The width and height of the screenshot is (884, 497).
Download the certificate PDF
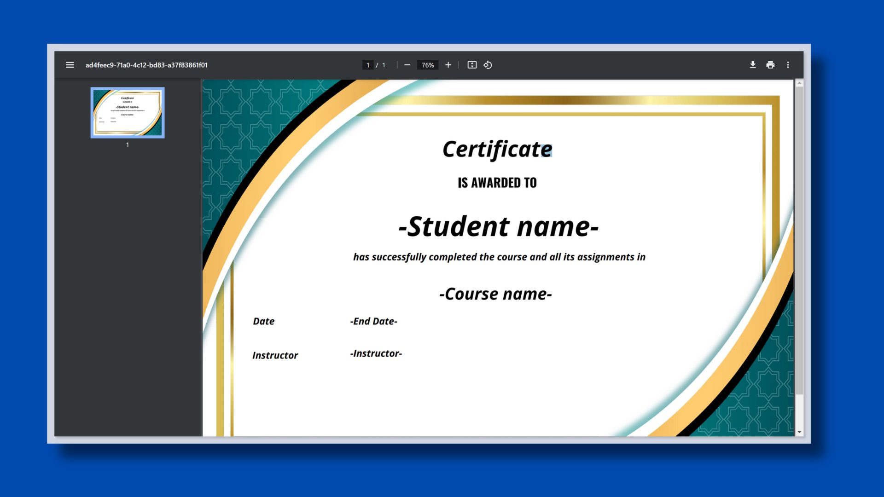[x=753, y=65]
